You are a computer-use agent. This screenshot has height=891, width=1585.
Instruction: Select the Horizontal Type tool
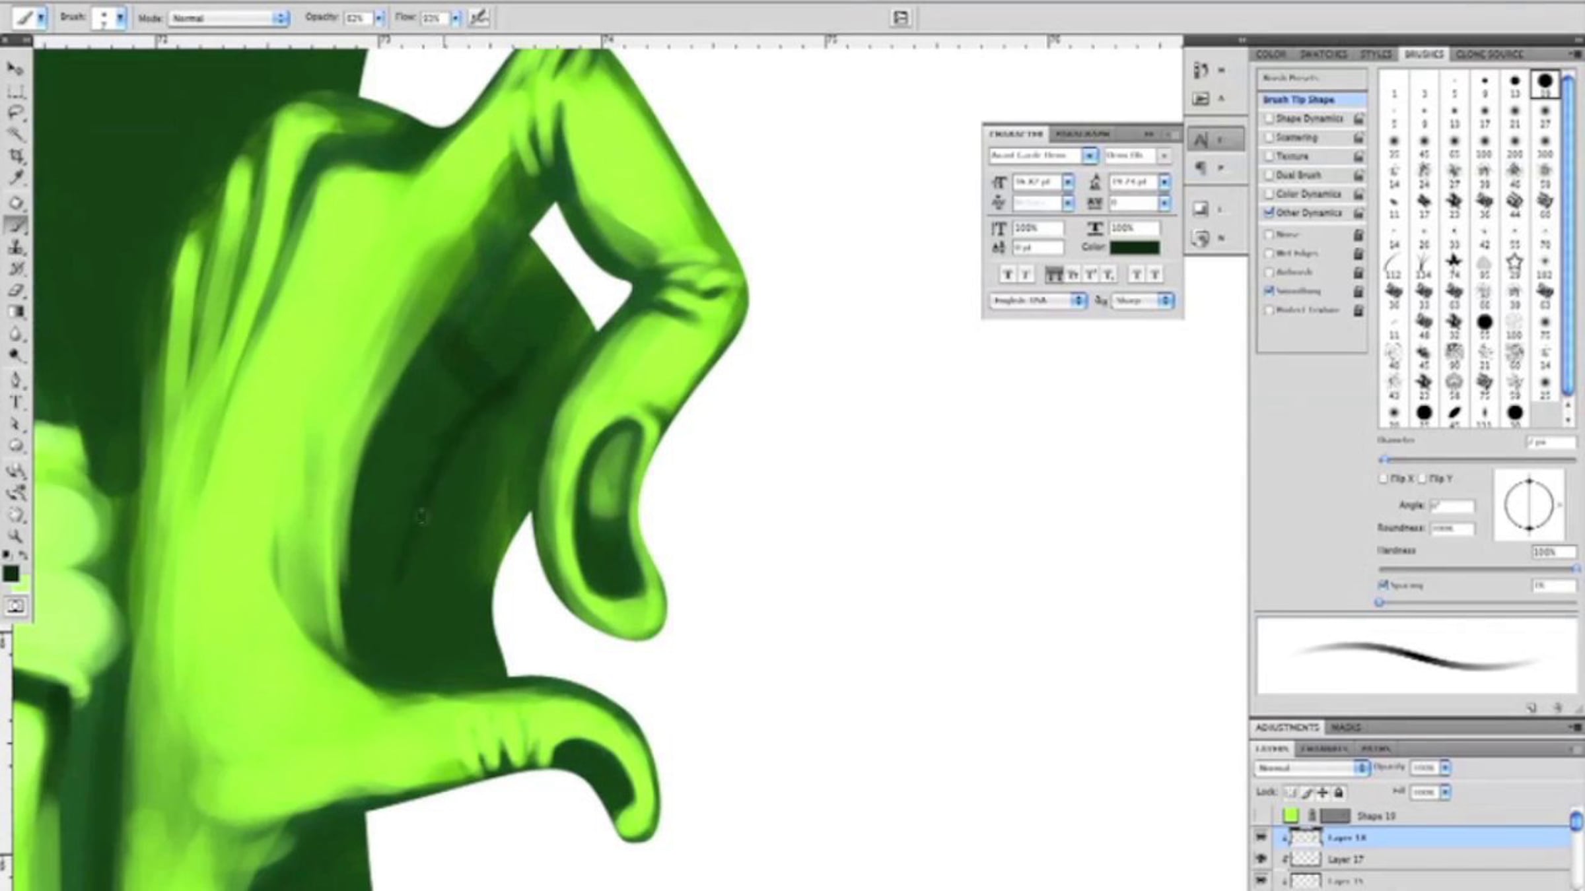[16, 402]
